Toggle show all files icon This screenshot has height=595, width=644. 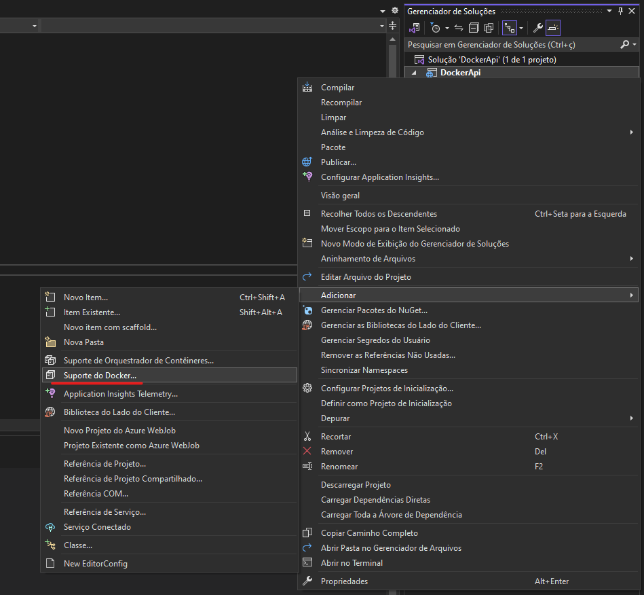(x=489, y=28)
